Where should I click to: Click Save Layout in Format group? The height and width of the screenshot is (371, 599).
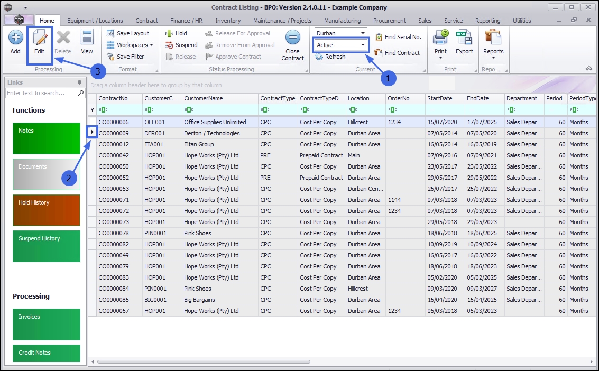click(x=128, y=33)
